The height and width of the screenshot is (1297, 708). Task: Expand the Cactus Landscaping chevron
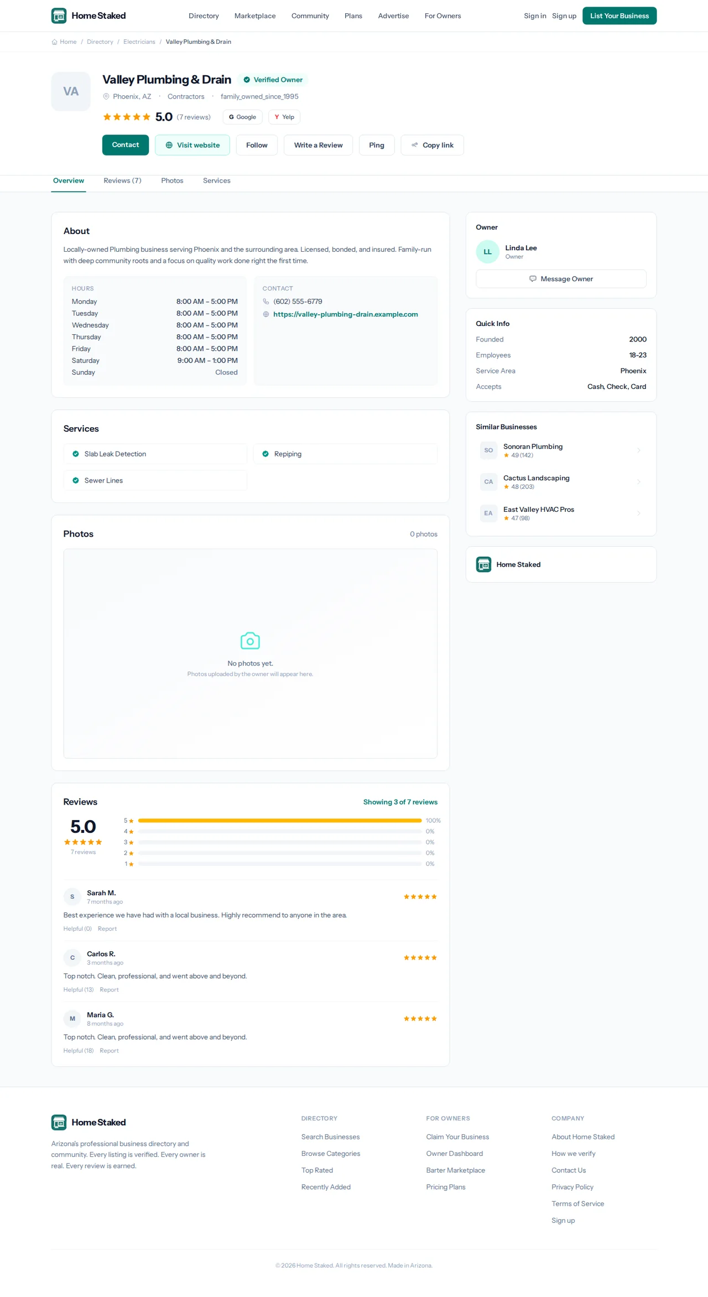coord(638,482)
